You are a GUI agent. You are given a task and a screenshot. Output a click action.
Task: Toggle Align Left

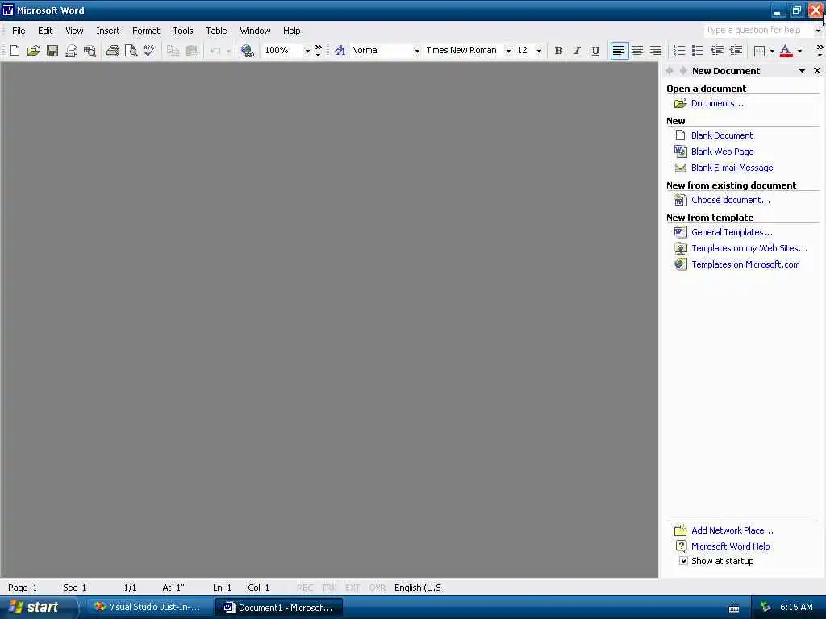click(x=619, y=51)
